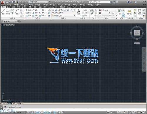Switch to the Model (模型) layout tab
The height and width of the screenshot is (114, 147).
tap(10, 103)
